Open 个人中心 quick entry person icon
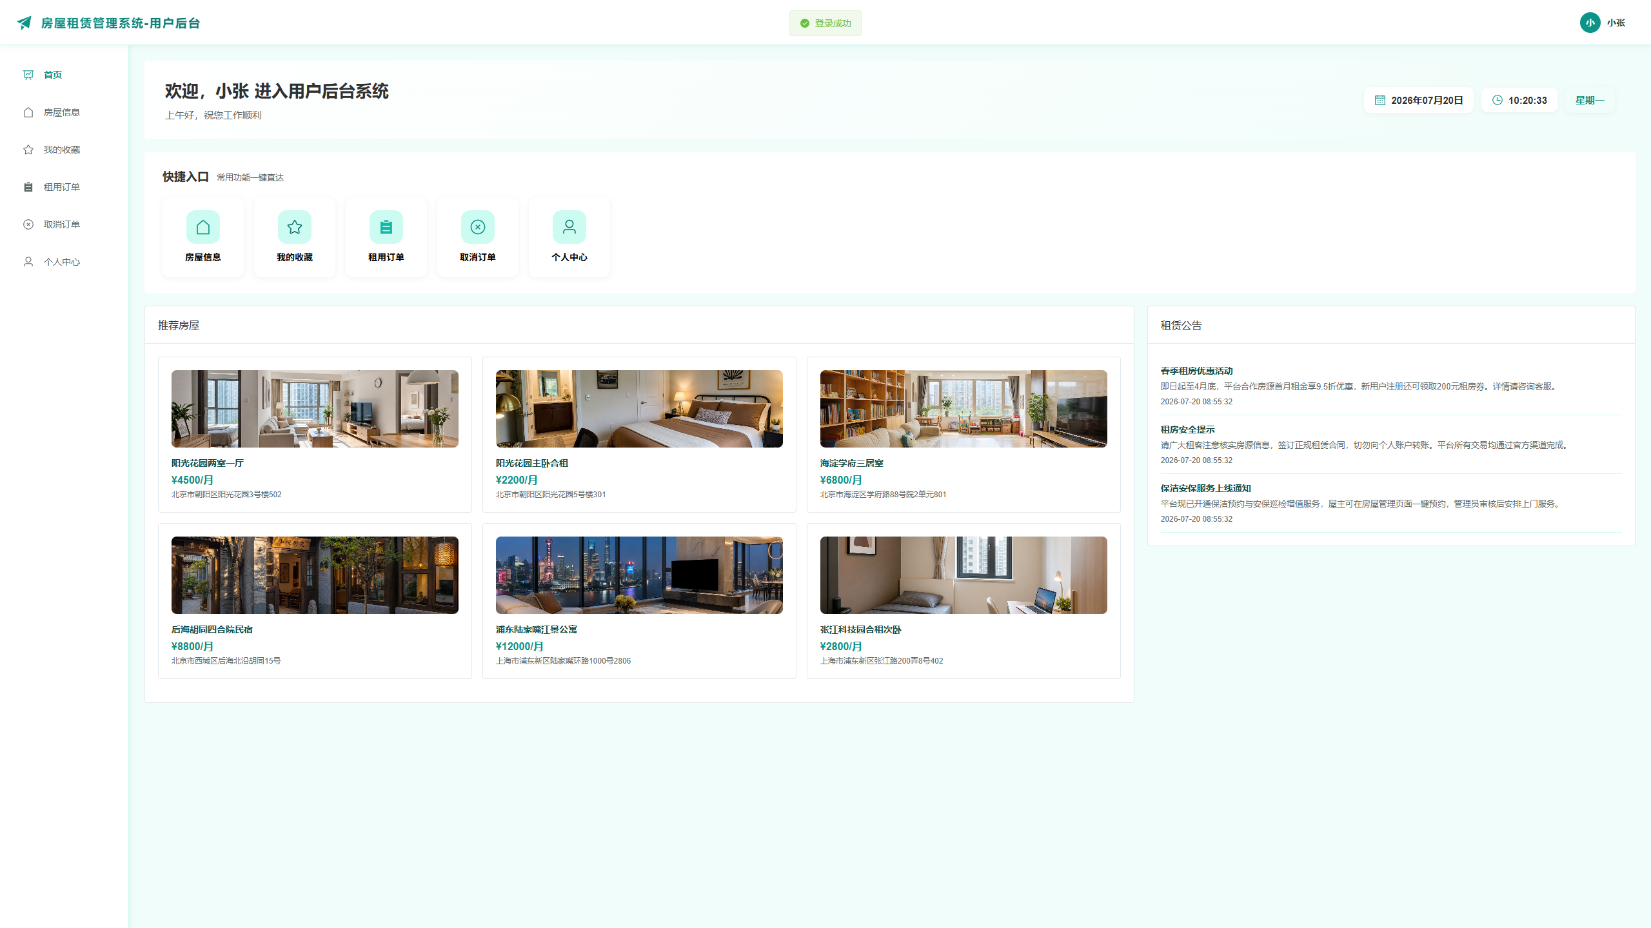 click(569, 227)
